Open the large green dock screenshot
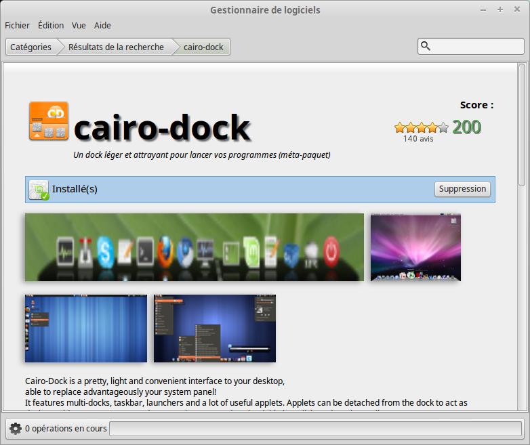 coord(195,247)
